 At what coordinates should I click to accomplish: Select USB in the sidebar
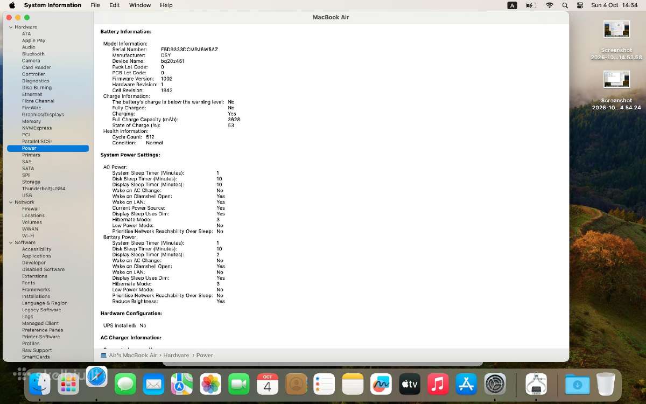click(x=27, y=195)
